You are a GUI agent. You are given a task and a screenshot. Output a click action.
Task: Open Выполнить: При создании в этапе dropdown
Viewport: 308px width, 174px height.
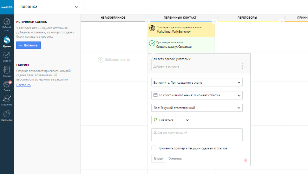click(x=197, y=82)
